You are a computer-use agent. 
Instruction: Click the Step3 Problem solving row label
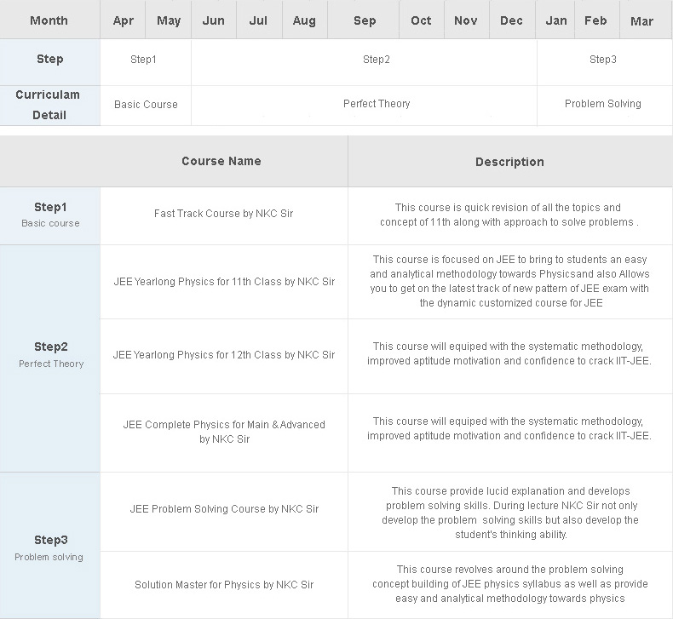[50, 546]
